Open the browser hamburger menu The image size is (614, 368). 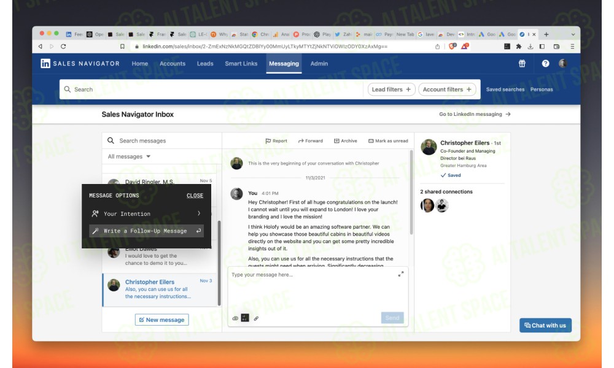pyautogui.click(x=572, y=46)
